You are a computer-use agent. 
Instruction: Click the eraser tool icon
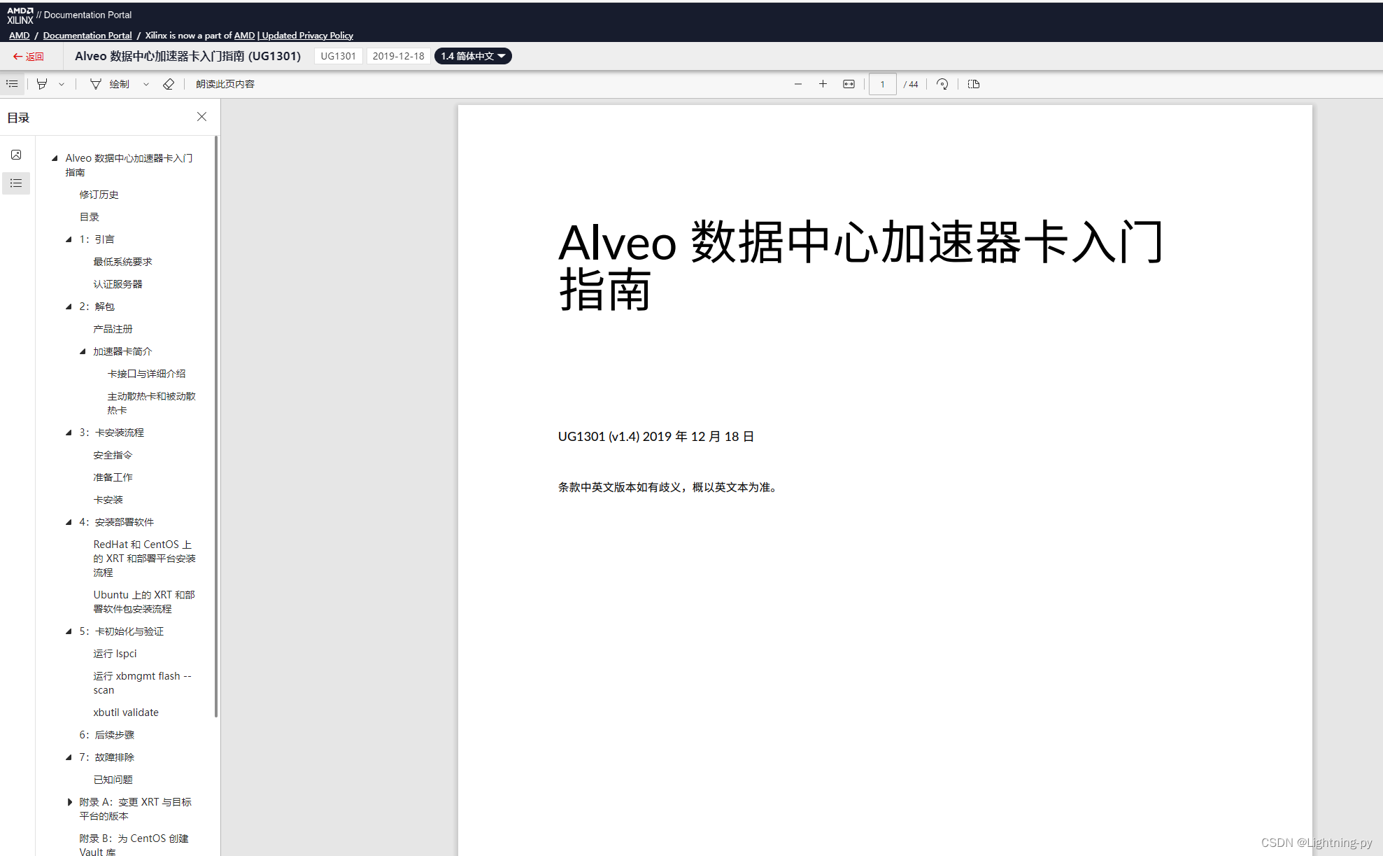[169, 83]
